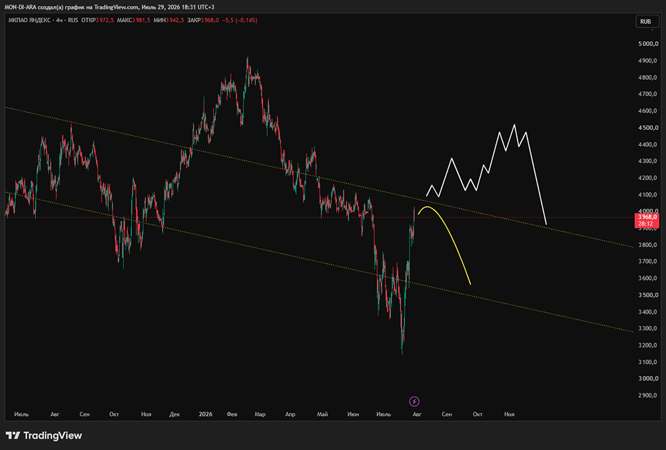Click the red 3968,0 current price label
This screenshot has height=450, width=666.
click(647, 217)
